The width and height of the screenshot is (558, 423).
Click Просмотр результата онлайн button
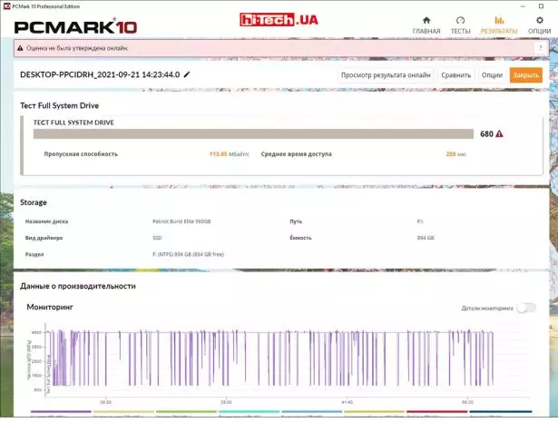pyautogui.click(x=386, y=75)
